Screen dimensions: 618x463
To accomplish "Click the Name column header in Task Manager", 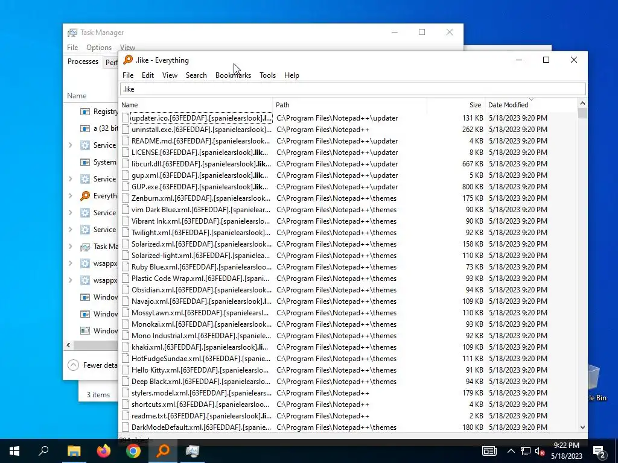I will (77, 96).
